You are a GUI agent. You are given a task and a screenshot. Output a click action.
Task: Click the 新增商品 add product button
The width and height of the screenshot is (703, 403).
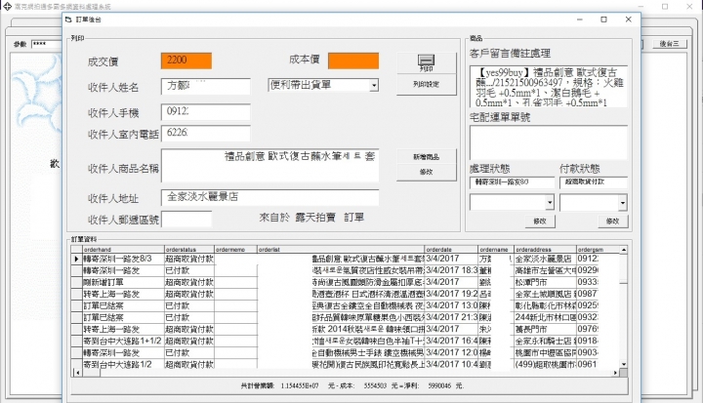pos(426,157)
